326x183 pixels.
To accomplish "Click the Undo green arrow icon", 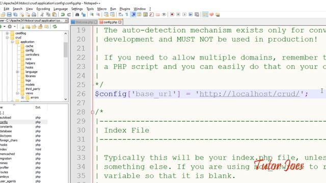I will pyautogui.click(x=63, y=15).
